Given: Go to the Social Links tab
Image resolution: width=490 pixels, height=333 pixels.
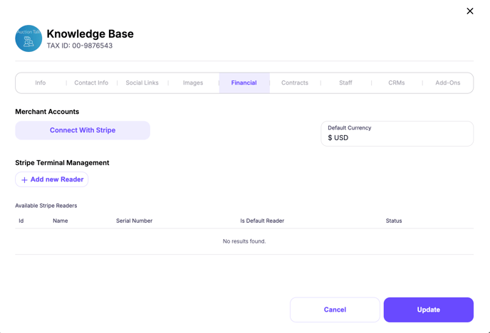Looking at the screenshot, I should click(x=142, y=83).
